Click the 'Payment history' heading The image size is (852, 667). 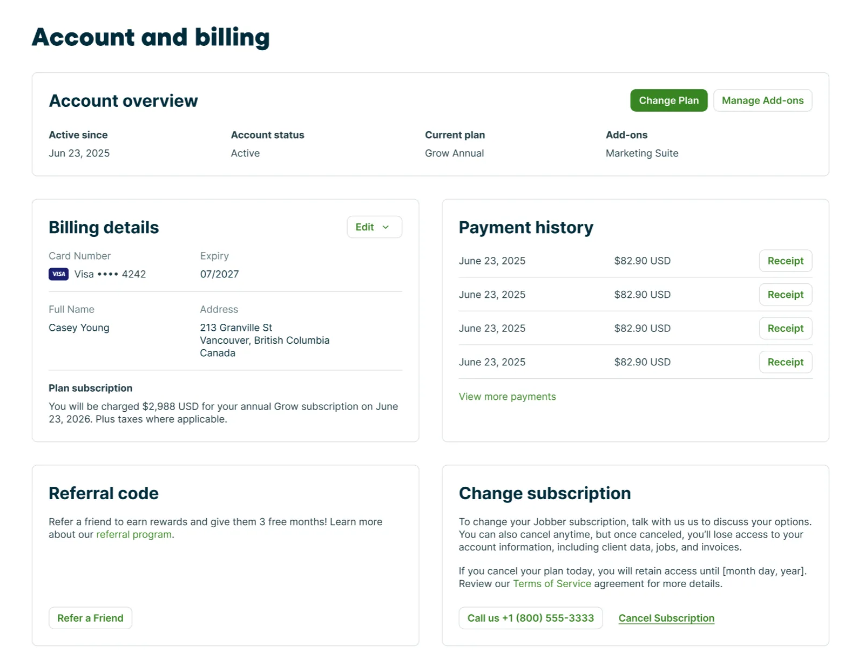(x=526, y=227)
